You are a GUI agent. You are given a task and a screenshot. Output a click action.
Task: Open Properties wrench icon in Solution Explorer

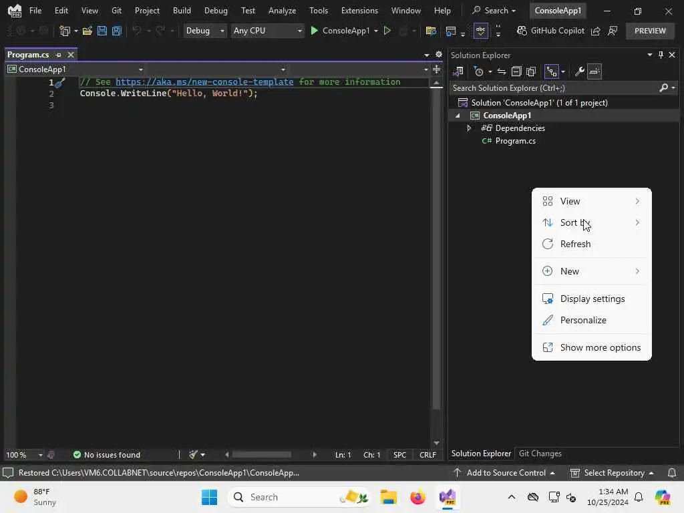579,71
